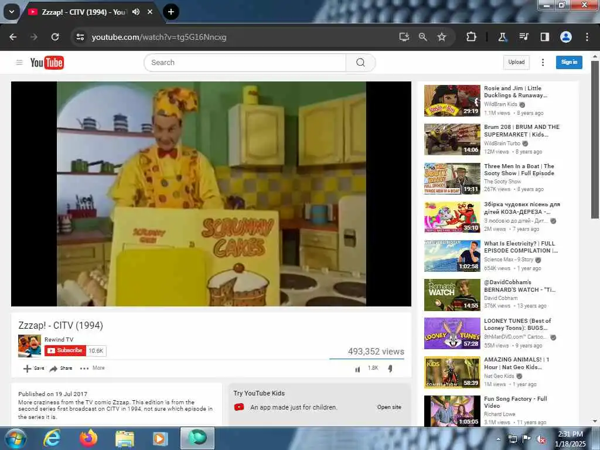Screen dimensions: 600x450
Task: Expand the More actions menu
Action: [92, 368]
